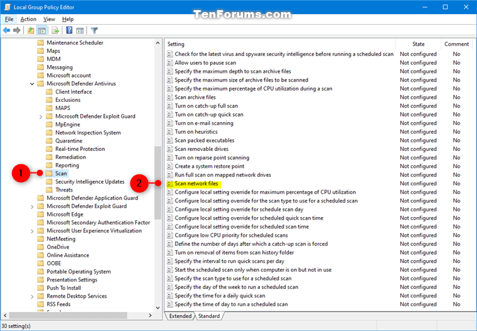Click the policy icon beside Create a system restore point
477x331 pixels.
coord(170,166)
